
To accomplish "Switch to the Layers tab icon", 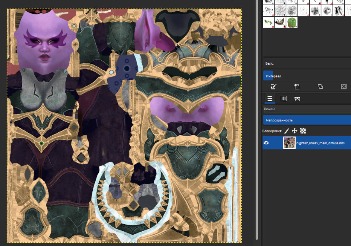I will click(x=270, y=98).
